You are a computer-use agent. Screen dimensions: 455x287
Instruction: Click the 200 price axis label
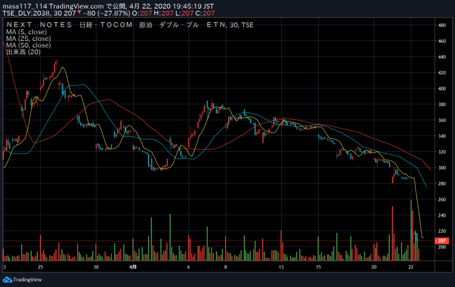pyautogui.click(x=442, y=247)
